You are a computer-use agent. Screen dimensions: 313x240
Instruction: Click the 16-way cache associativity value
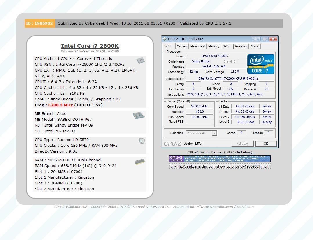(267, 122)
